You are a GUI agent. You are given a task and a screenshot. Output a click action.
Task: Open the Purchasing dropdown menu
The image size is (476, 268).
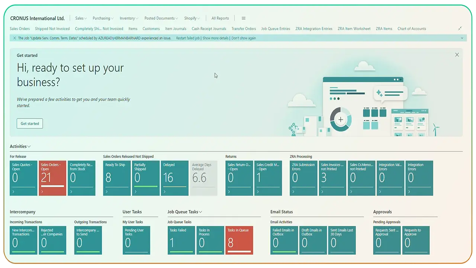tap(103, 18)
